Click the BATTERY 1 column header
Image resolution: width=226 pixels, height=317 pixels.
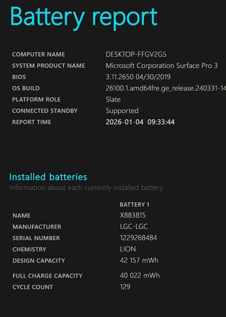(x=134, y=205)
